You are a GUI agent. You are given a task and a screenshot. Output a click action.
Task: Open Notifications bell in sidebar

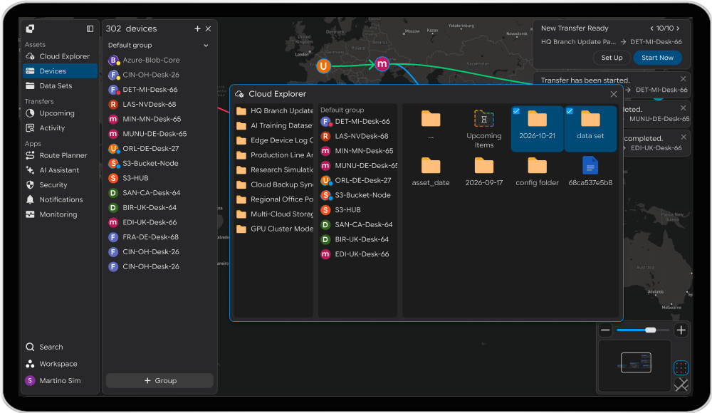pos(30,199)
